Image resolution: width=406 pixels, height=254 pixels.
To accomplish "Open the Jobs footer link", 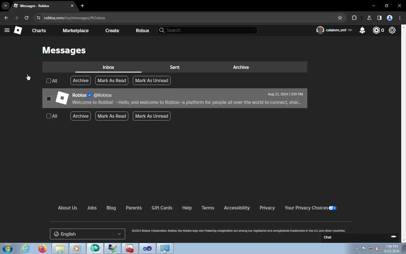I will tap(92, 208).
